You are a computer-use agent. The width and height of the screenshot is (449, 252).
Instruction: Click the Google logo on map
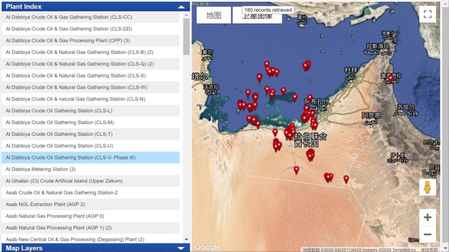click(207, 247)
